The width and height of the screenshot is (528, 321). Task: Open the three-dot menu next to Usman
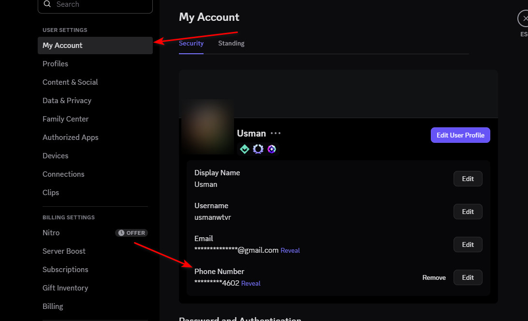276,133
